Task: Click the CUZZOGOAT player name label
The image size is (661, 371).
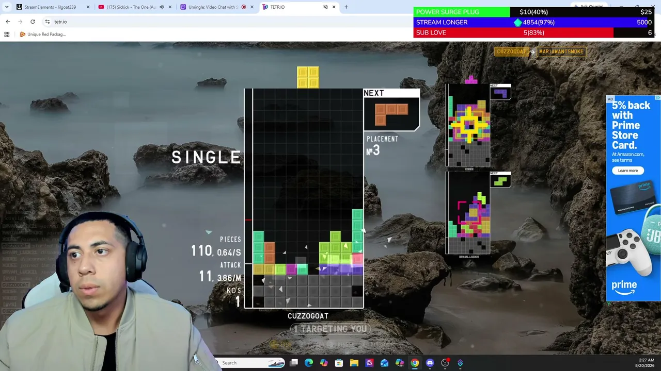Action: point(308,316)
